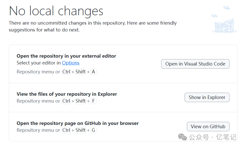
Task: Click the uncommitted changes description text
Action: tap(93, 26)
